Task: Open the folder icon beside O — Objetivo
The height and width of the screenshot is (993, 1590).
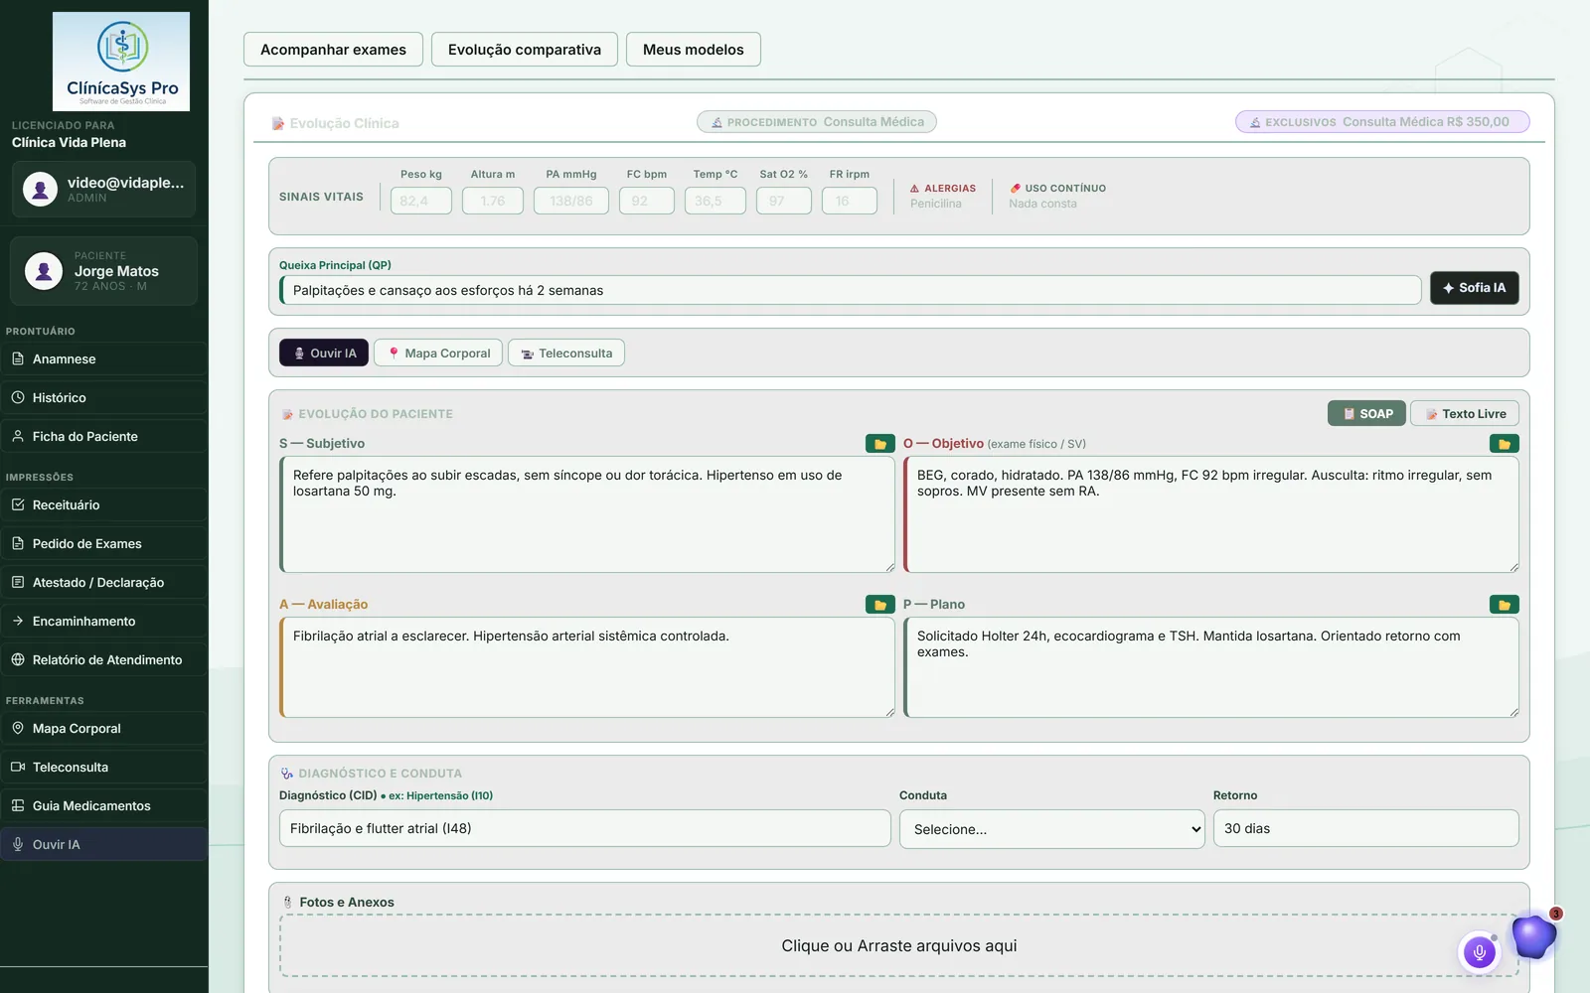Action: [x=1504, y=444]
